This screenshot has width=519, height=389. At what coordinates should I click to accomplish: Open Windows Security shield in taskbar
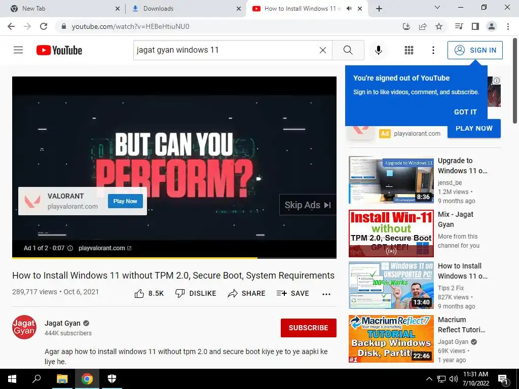coord(112,379)
